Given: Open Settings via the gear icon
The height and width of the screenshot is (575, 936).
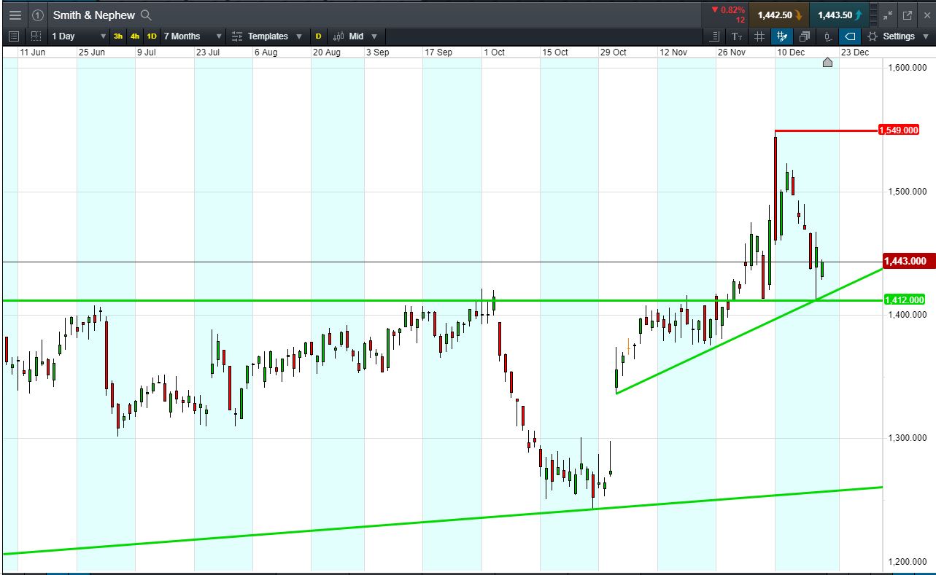Looking at the screenshot, I should (873, 36).
